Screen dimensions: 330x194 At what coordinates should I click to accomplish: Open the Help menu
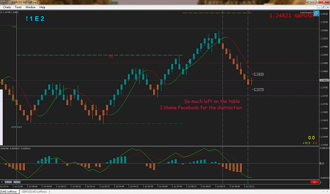click(42, 7)
